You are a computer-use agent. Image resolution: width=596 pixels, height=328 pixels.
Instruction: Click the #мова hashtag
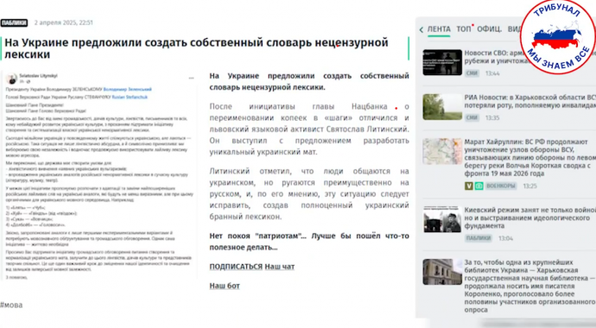click(11, 305)
